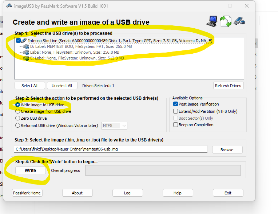Click the Exit button
This screenshot has width=278, height=214.
point(228,193)
